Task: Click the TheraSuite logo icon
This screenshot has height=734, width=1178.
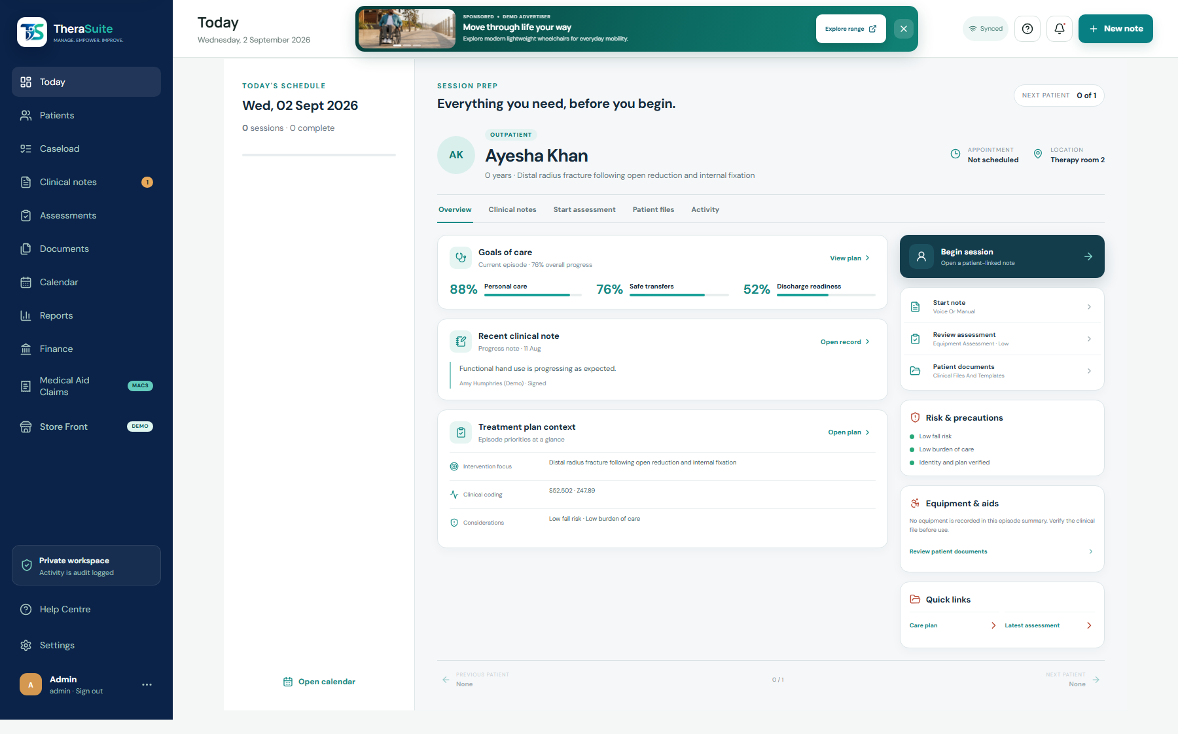Action: (32, 31)
